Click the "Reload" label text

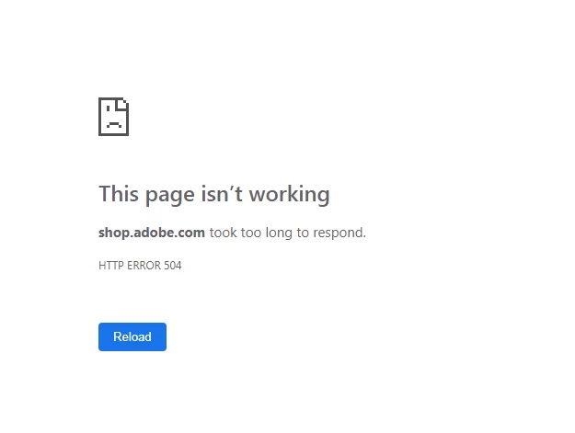pyautogui.click(x=132, y=336)
